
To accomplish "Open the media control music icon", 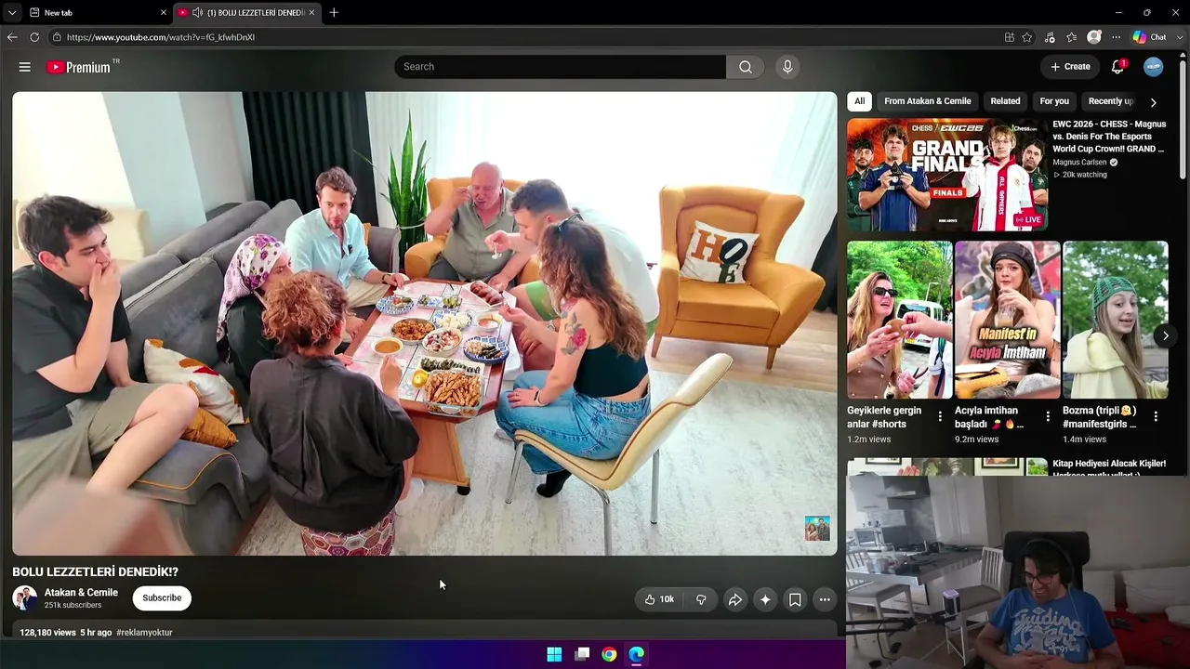I will point(1050,37).
